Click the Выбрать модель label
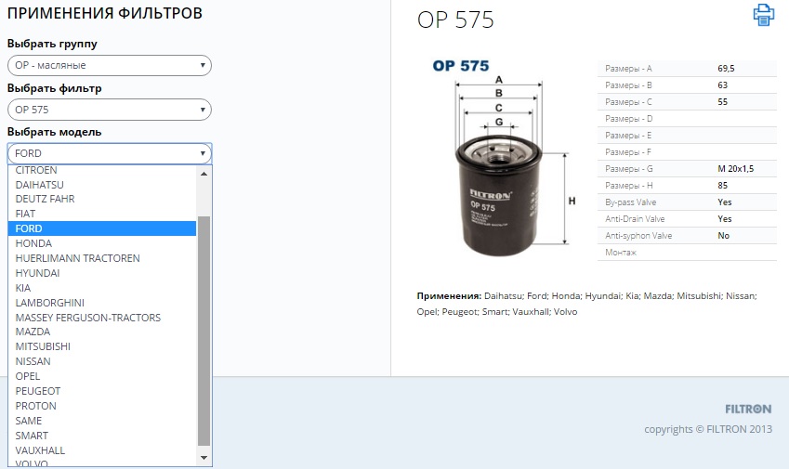This screenshot has height=469, width=789. click(x=54, y=132)
